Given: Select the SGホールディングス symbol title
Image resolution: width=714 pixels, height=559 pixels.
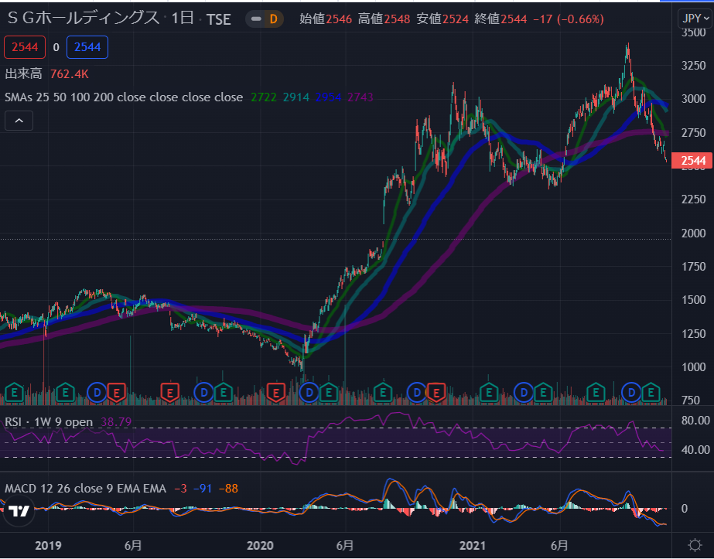Looking at the screenshot, I should point(84,19).
